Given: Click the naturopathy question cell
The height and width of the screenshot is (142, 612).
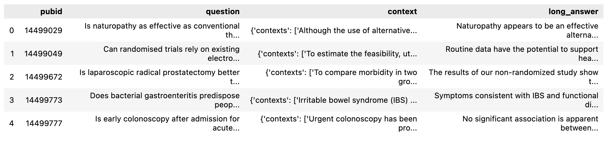Looking at the screenshot, I should click(x=162, y=30).
